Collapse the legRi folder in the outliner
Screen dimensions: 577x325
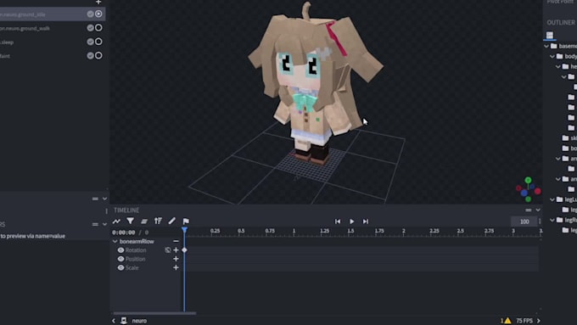click(x=552, y=220)
